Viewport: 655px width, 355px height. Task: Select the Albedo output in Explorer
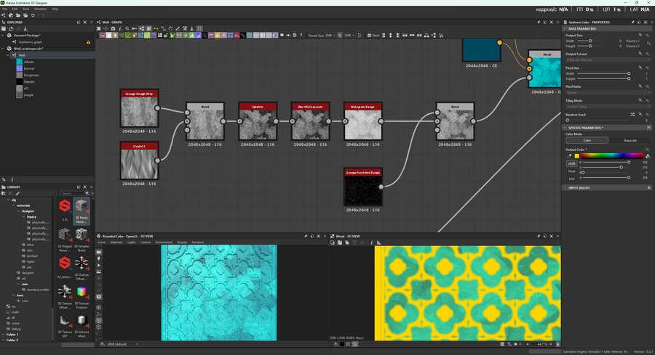28,62
